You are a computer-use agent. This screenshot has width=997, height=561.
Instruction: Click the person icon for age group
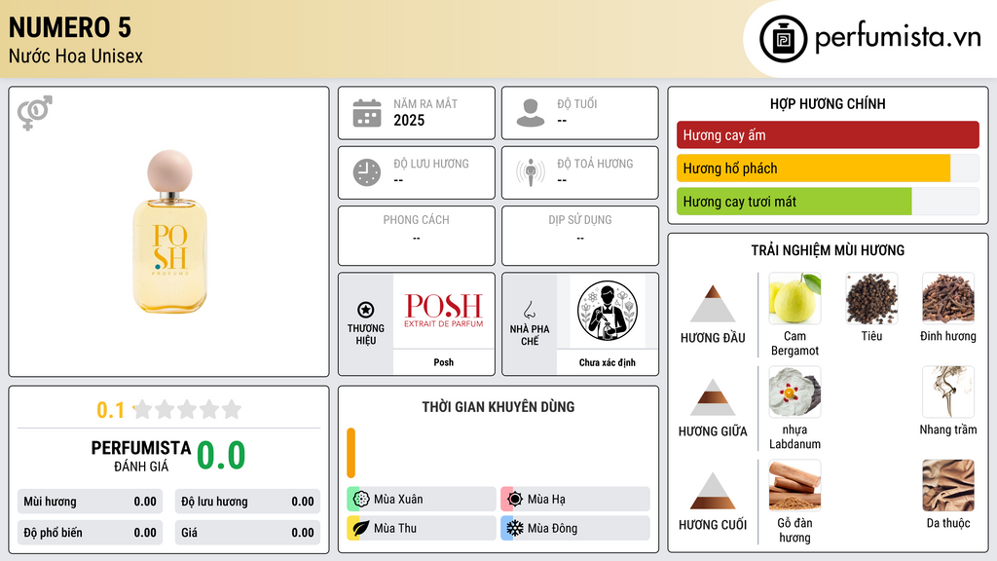531,113
